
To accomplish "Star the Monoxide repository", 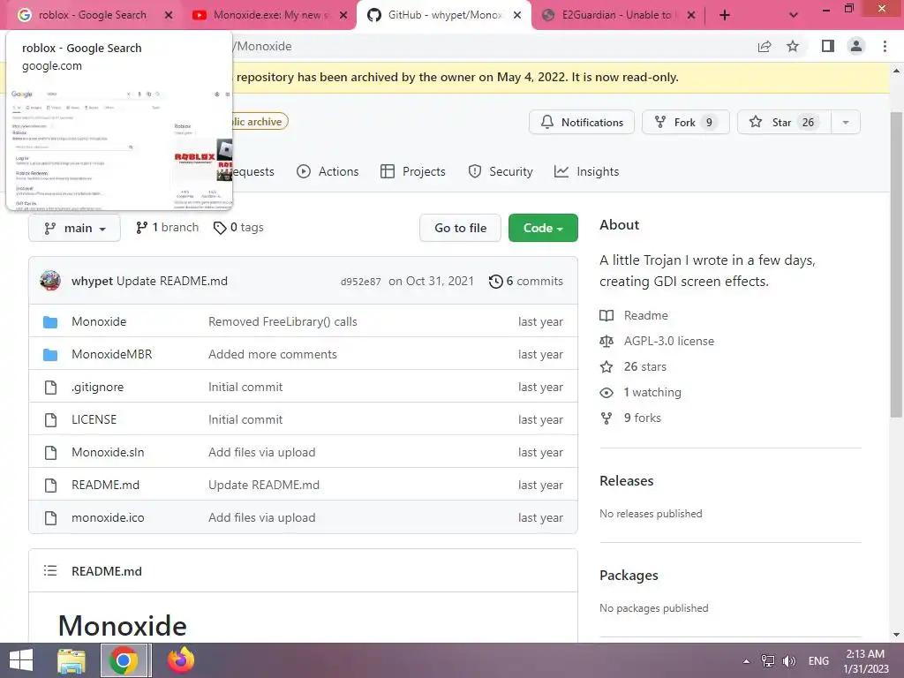I will (784, 122).
